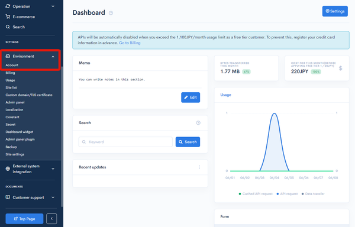Open Search in the sidebar
355x227 pixels.
(18, 27)
